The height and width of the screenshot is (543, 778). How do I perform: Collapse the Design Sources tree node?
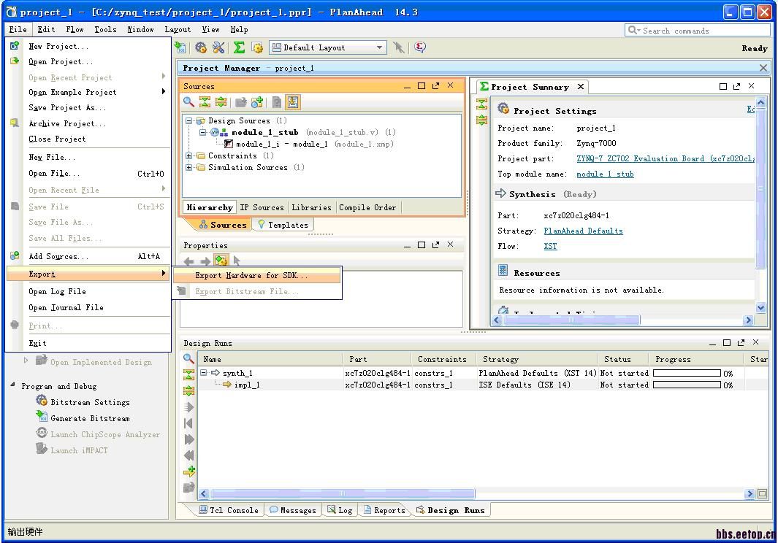click(x=189, y=120)
